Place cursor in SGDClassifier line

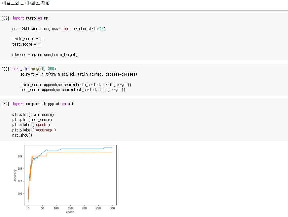[59, 29]
